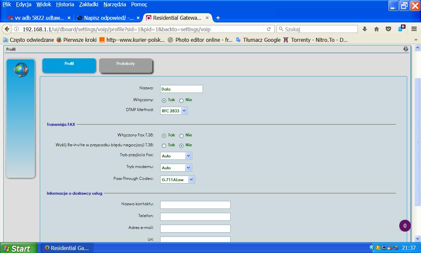The image size is (421, 253).
Task: Set Włączony to Nie
Action: pyautogui.click(x=181, y=100)
